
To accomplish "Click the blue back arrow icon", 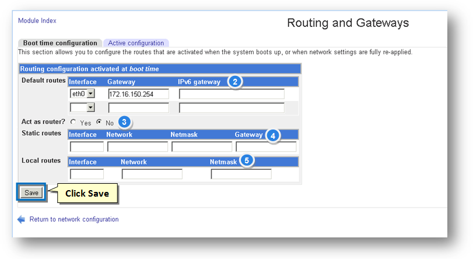I will tap(22, 219).
